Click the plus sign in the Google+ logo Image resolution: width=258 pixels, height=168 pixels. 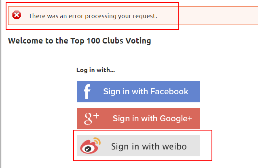[x=96, y=116]
